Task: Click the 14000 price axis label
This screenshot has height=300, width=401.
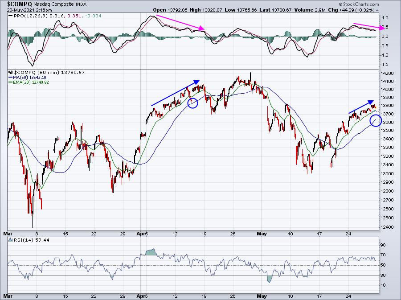Action: (x=388, y=90)
